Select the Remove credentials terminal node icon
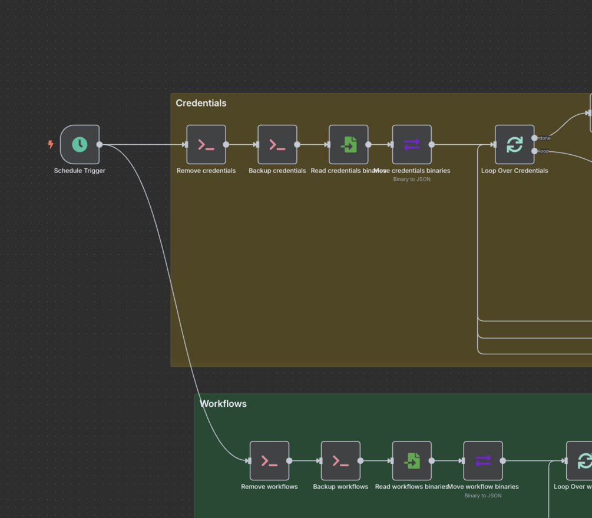 click(206, 144)
